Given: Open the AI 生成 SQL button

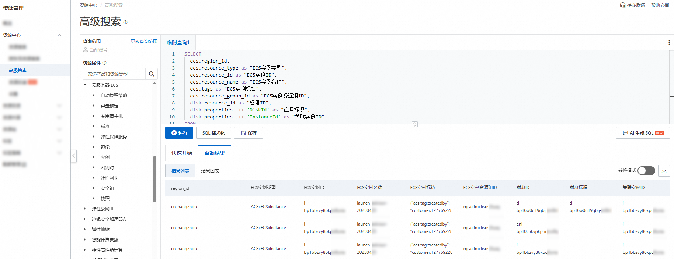Looking at the screenshot, I should (643, 133).
